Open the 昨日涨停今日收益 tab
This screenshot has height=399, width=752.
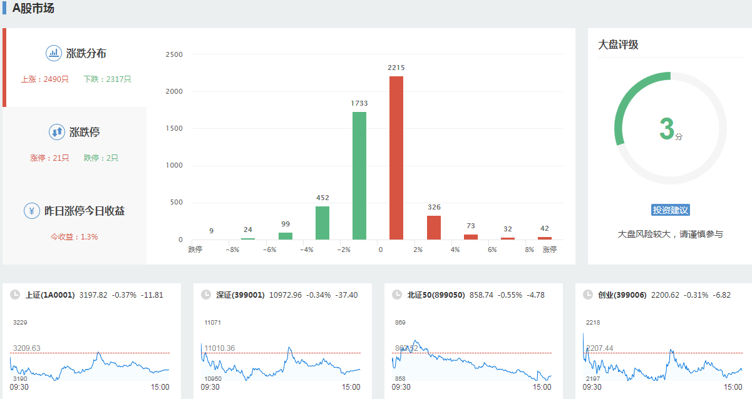[x=85, y=211]
